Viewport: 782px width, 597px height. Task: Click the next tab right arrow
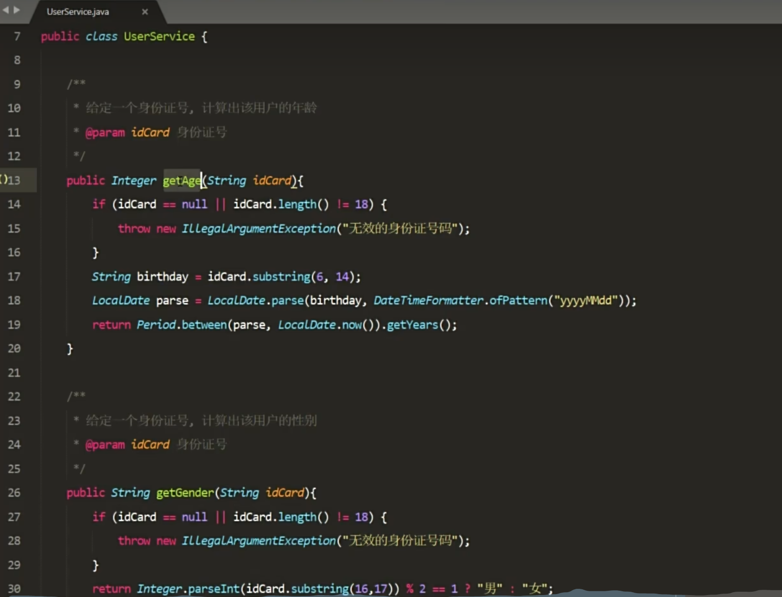click(17, 10)
